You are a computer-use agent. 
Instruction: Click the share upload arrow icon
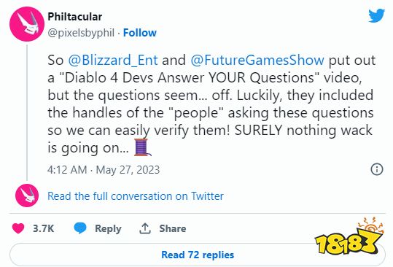point(145,228)
